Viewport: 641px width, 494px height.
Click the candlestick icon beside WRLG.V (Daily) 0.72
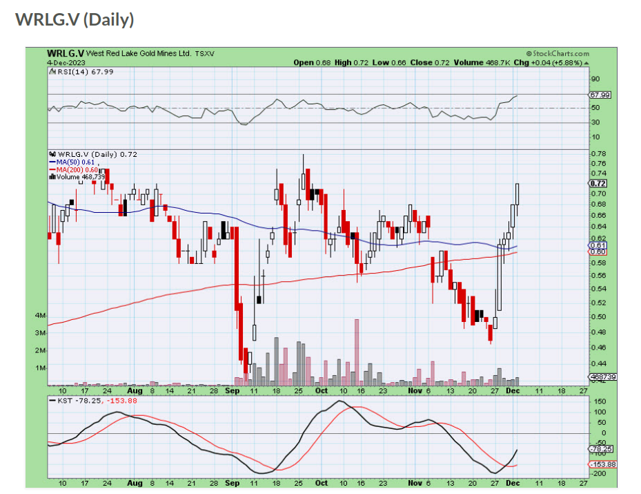coord(52,154)
